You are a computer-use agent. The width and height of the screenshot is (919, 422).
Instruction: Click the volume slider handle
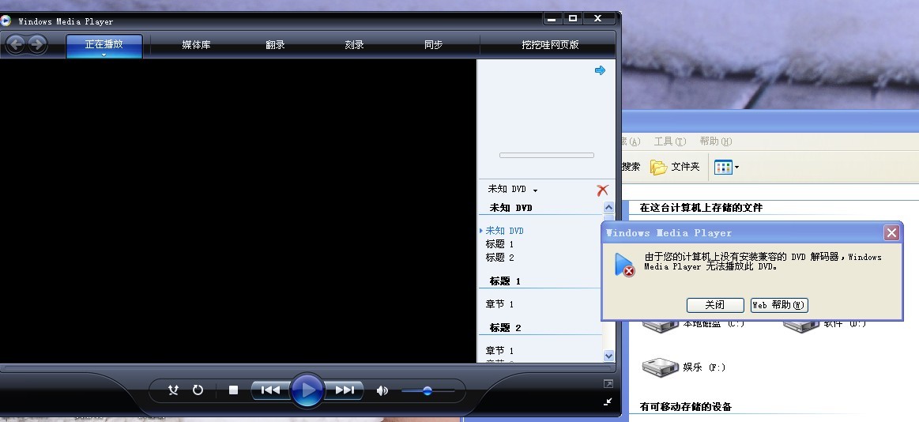[427, 390]
